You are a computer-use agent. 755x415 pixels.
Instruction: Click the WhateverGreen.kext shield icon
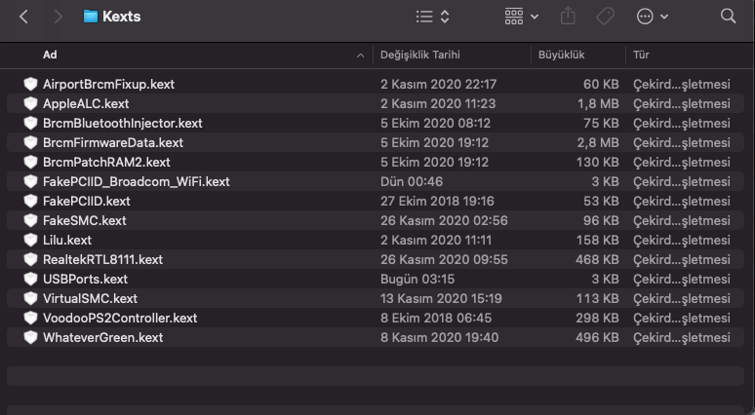pyautogui.click(x=30, y=337)
